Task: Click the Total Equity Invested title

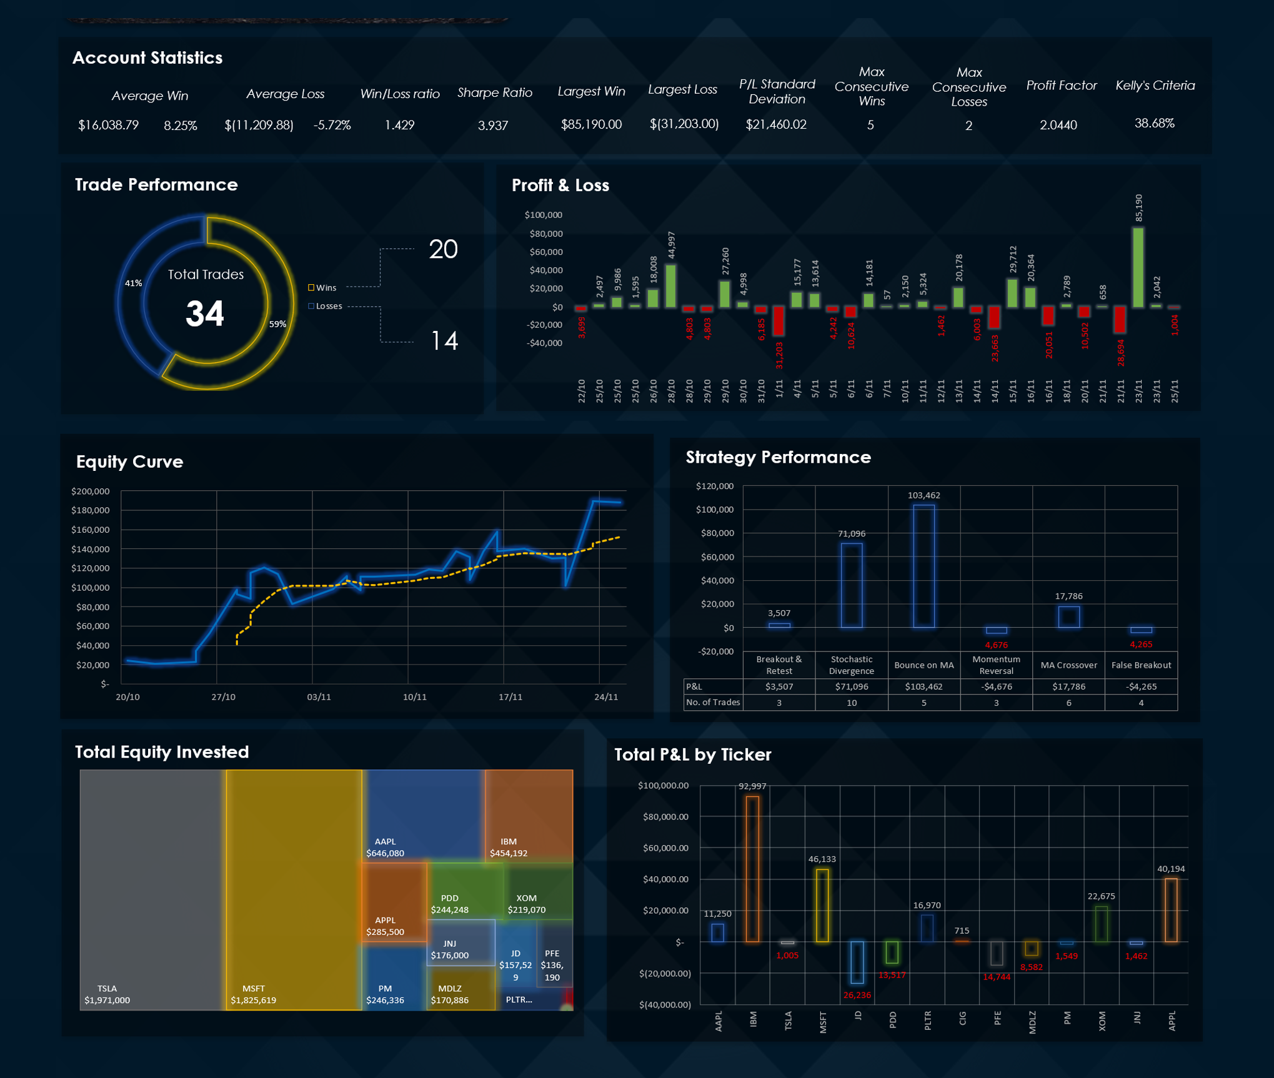Action: coord(162,752)
